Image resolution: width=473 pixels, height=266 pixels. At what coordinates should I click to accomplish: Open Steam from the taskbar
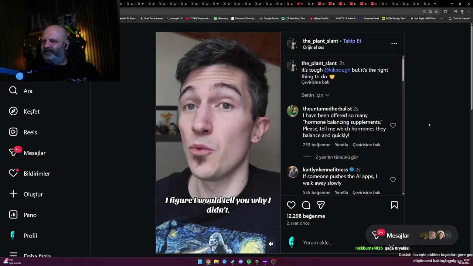pos(232,262)
